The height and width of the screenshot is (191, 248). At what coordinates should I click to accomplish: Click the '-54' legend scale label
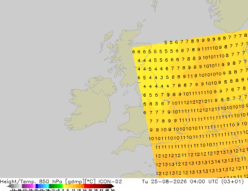[13, 190]
